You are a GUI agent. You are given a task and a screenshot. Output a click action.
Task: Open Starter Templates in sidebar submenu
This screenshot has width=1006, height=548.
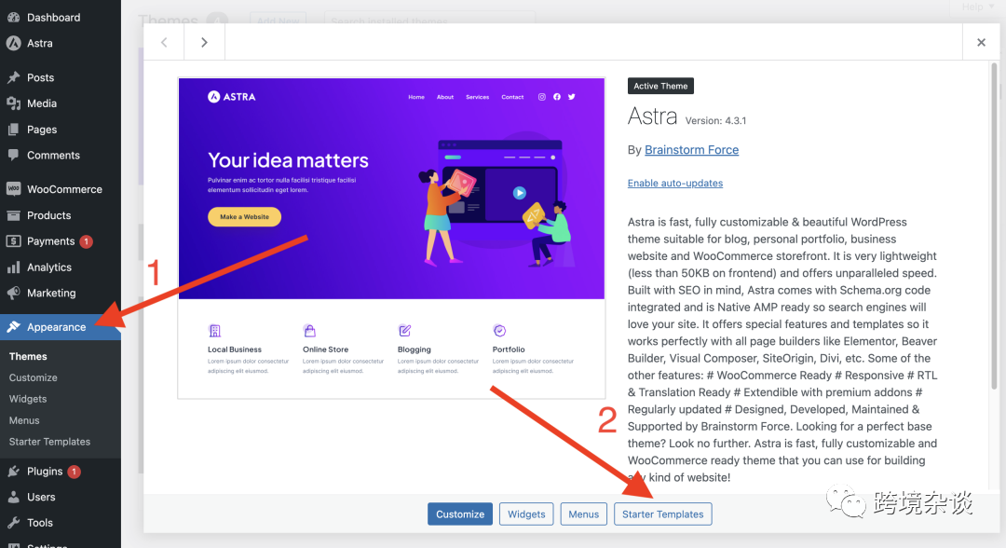click(x=50, y=442)
